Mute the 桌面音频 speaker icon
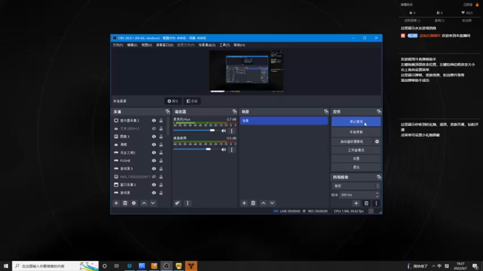483x271 pixels. 223,149
